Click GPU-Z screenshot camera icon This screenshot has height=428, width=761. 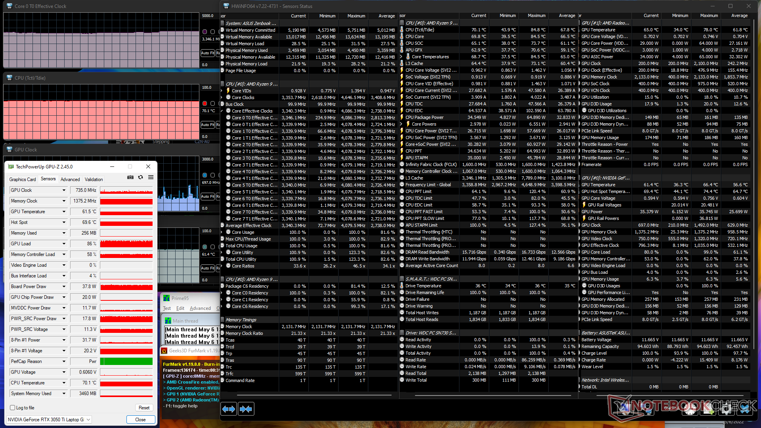(130, 178)
